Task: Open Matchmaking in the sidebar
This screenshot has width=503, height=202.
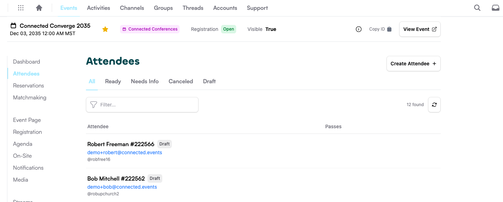Action: pyautogui.click(x=30, y=97)
